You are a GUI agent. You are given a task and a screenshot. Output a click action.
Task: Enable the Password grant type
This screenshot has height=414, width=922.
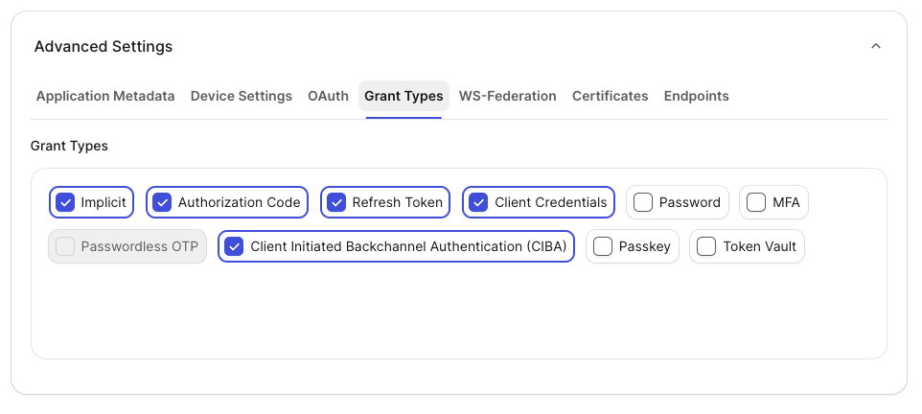[x=643, y=202]
